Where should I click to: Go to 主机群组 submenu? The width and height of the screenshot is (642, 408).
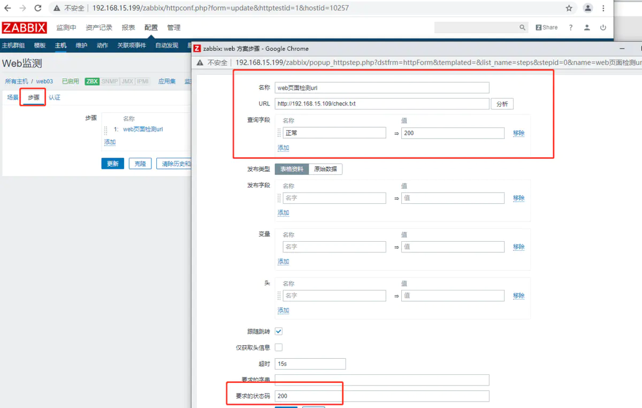point(13,45)
